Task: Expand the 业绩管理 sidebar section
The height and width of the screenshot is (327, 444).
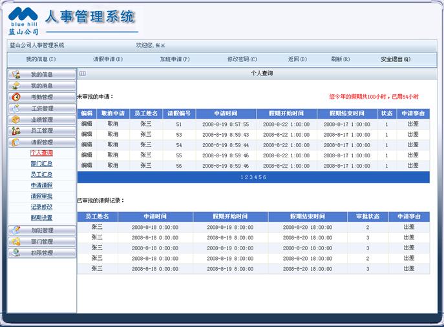Action: click(42, 119)
